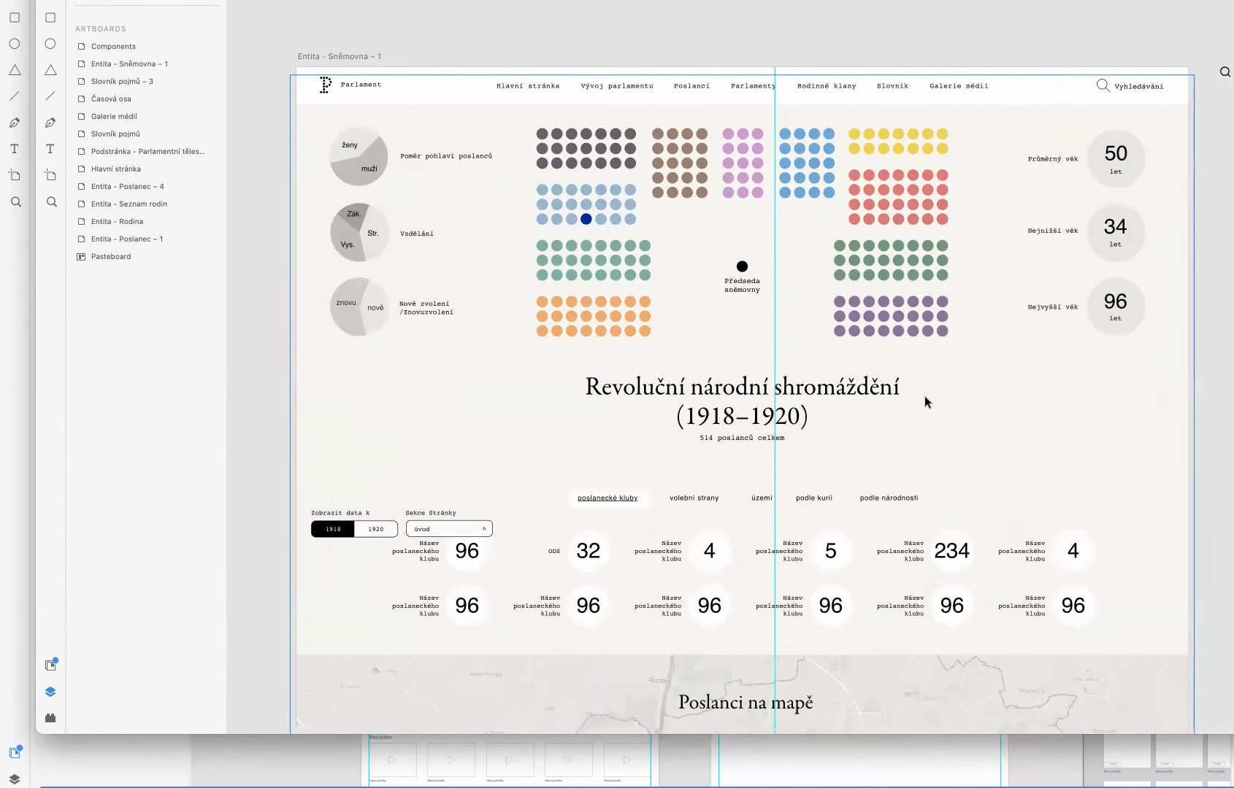Click the ženy/muži pie chart

359,157
